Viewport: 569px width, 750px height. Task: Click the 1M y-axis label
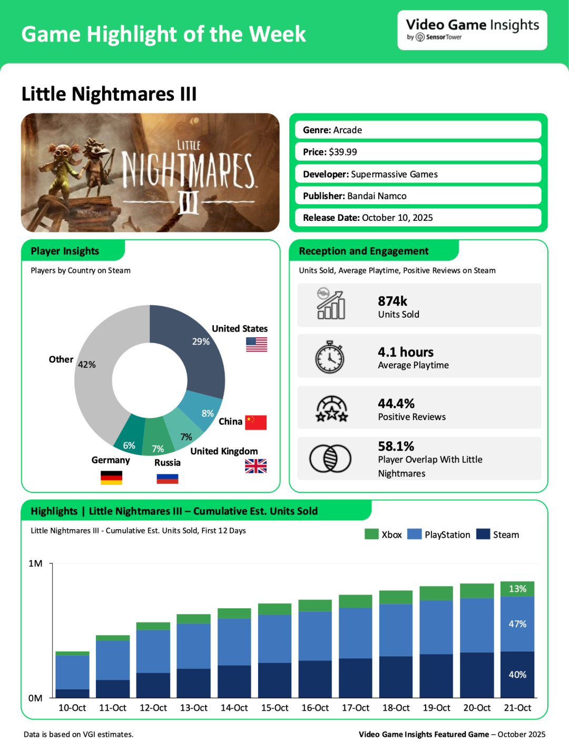point(35,563)
